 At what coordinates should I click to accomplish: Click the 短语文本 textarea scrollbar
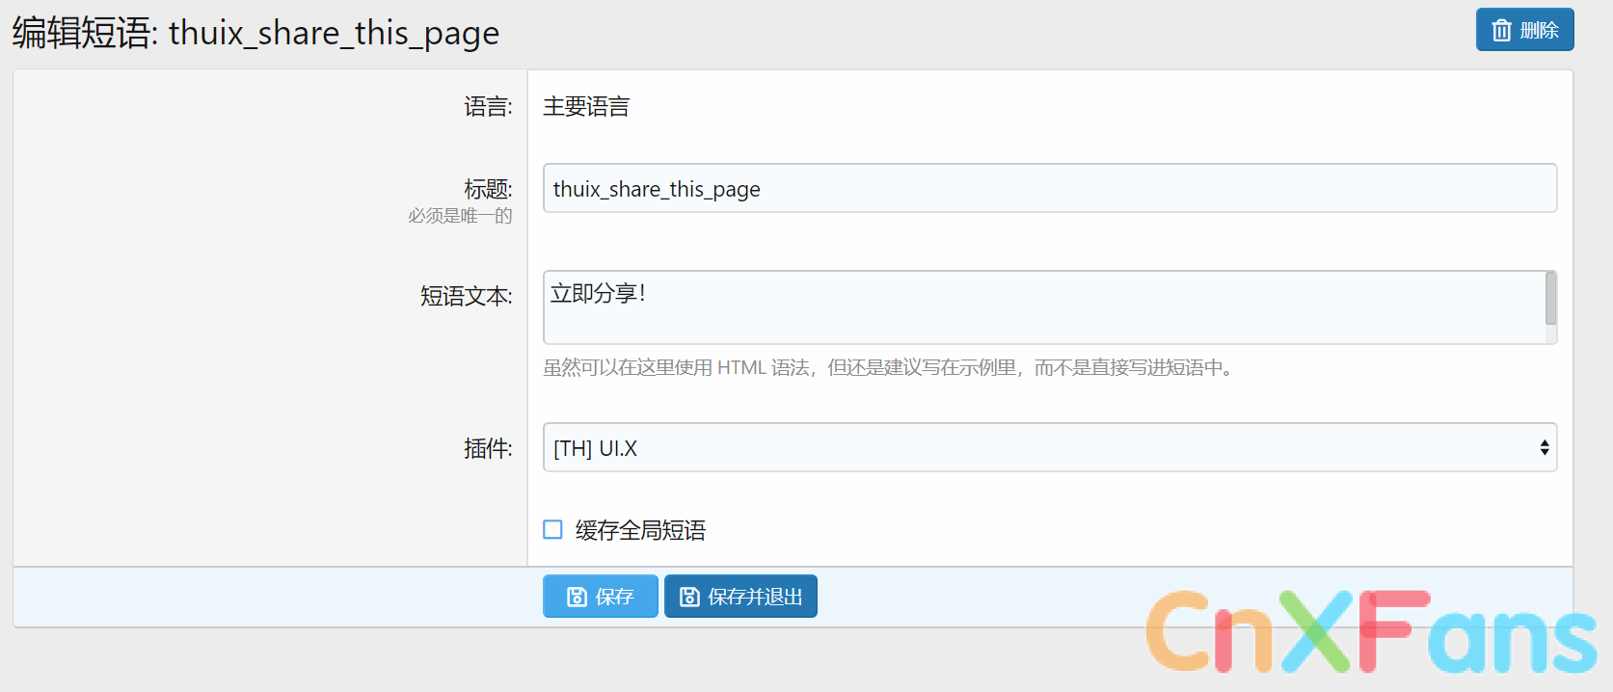point(1551,306)
